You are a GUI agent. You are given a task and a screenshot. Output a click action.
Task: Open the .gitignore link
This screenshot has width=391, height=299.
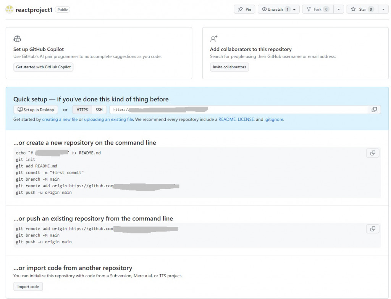click(274, 119)
